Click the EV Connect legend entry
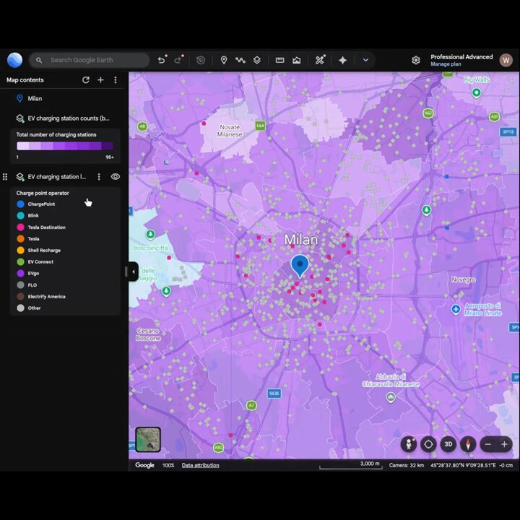 [35, 261]
